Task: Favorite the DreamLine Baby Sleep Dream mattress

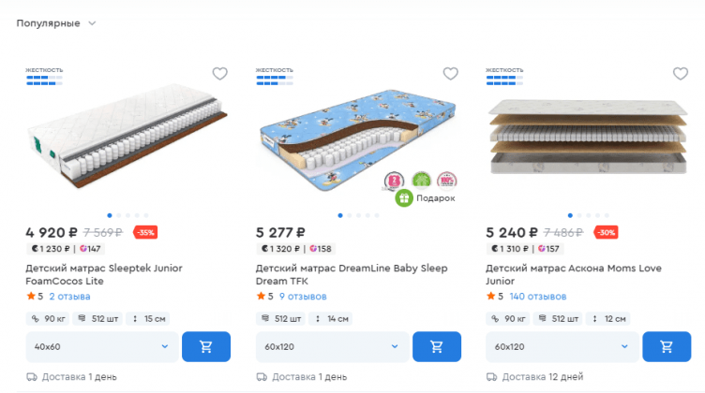Action: (x=450, y=74)
